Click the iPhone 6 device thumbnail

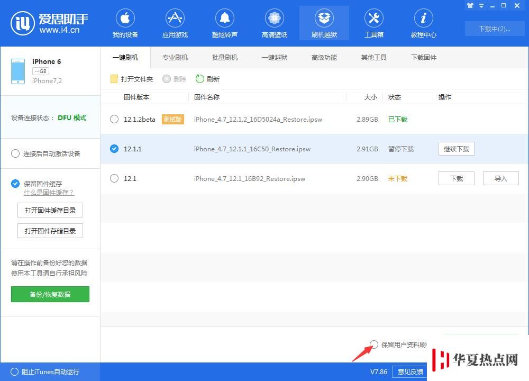tap(18, 71)
